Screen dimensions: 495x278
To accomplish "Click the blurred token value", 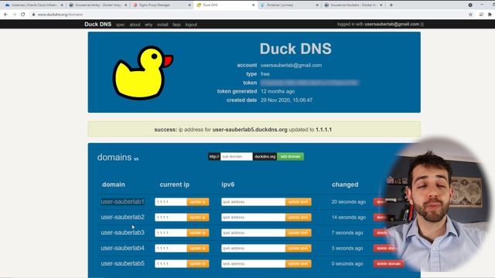I will pyautogui.click(x=309, y=83).
